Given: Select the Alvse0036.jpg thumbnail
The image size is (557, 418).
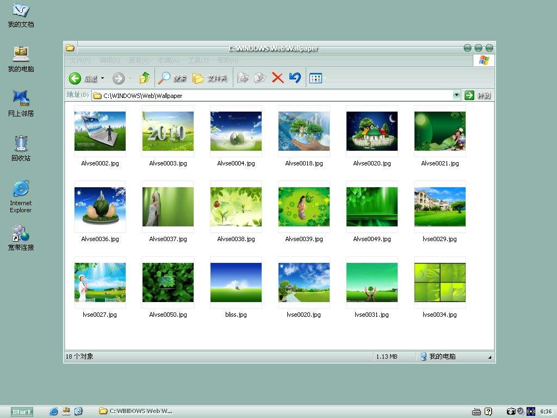Looking at the screenshot, I should (x=100, y=207).
